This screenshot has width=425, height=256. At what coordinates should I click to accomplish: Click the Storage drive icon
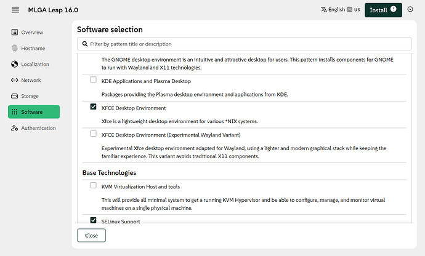pyautogui.click(x=15, y=96)
